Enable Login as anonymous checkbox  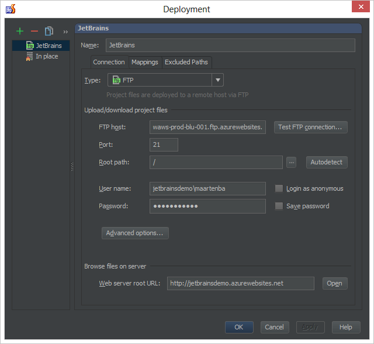(279, 188)
